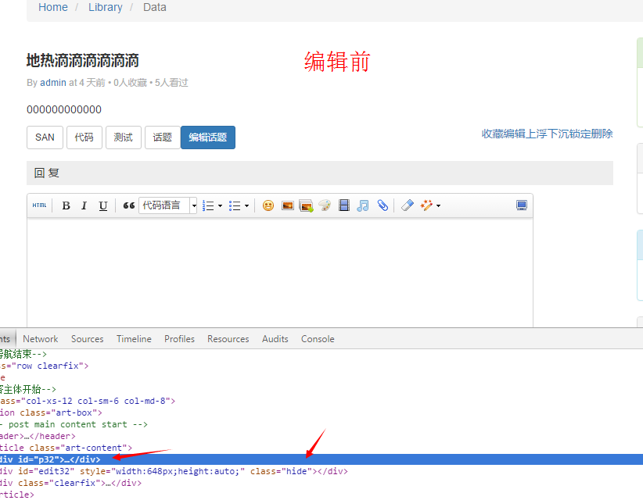Screen dimensions: 643x500
Task: Select the 话题 tag button
Action: coord(163,137)
